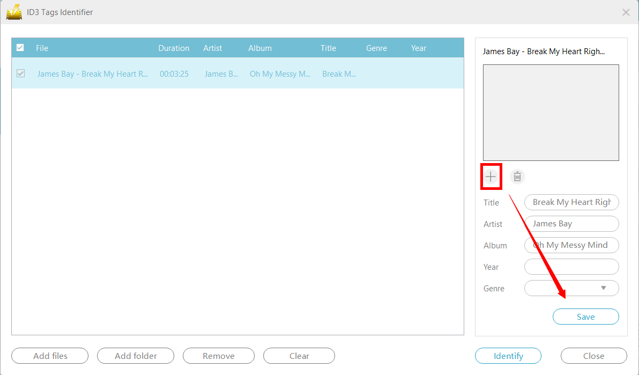Image resolution: width=639 pixels, height=375 pixels.
Task: Toggle the select-all checkbox in the header
Action: (20, 47)
